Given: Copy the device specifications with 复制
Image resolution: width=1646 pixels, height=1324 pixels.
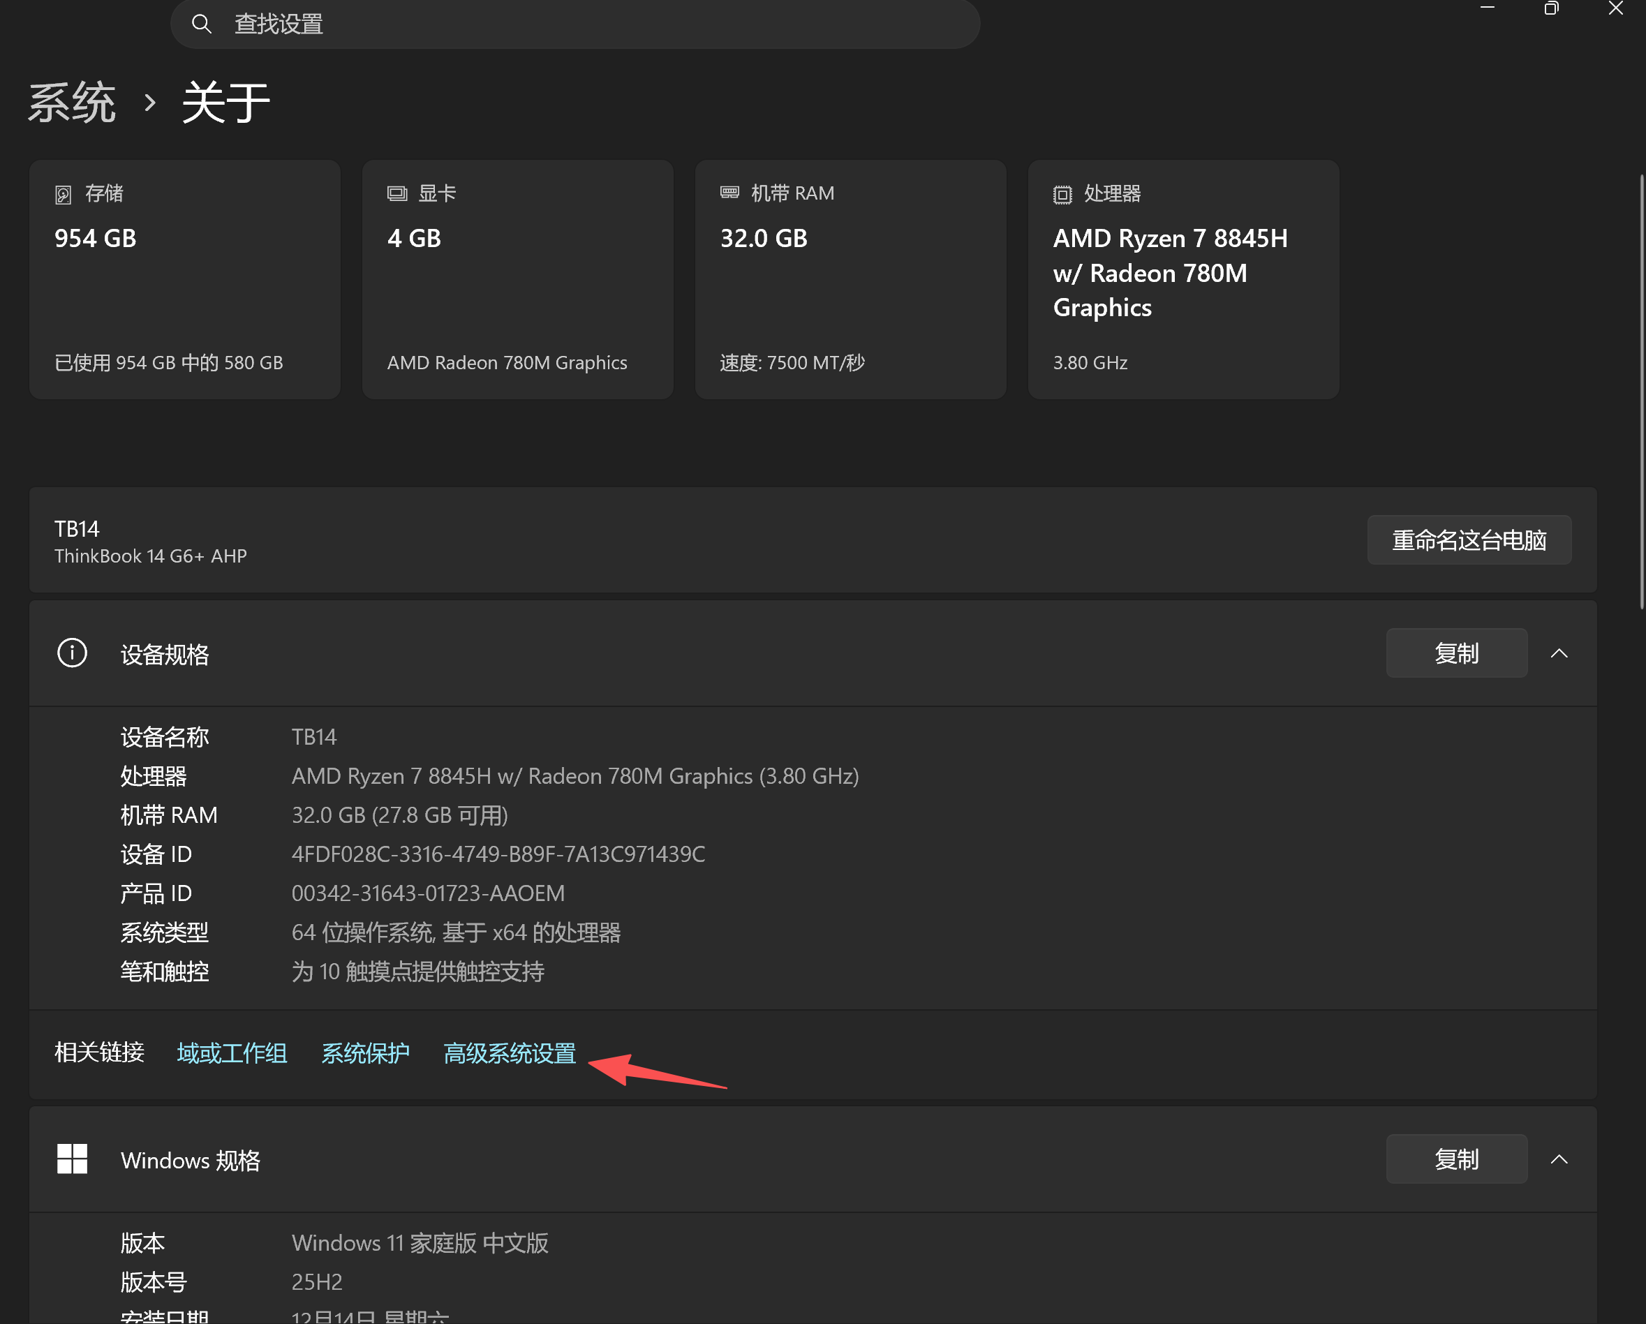Looking at the screenshot, I should (1457, 653).
